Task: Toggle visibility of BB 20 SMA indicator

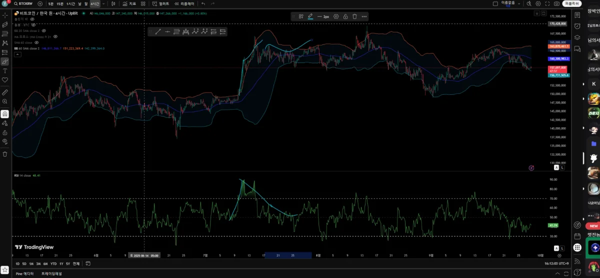Action: click(x=44, y=30)
